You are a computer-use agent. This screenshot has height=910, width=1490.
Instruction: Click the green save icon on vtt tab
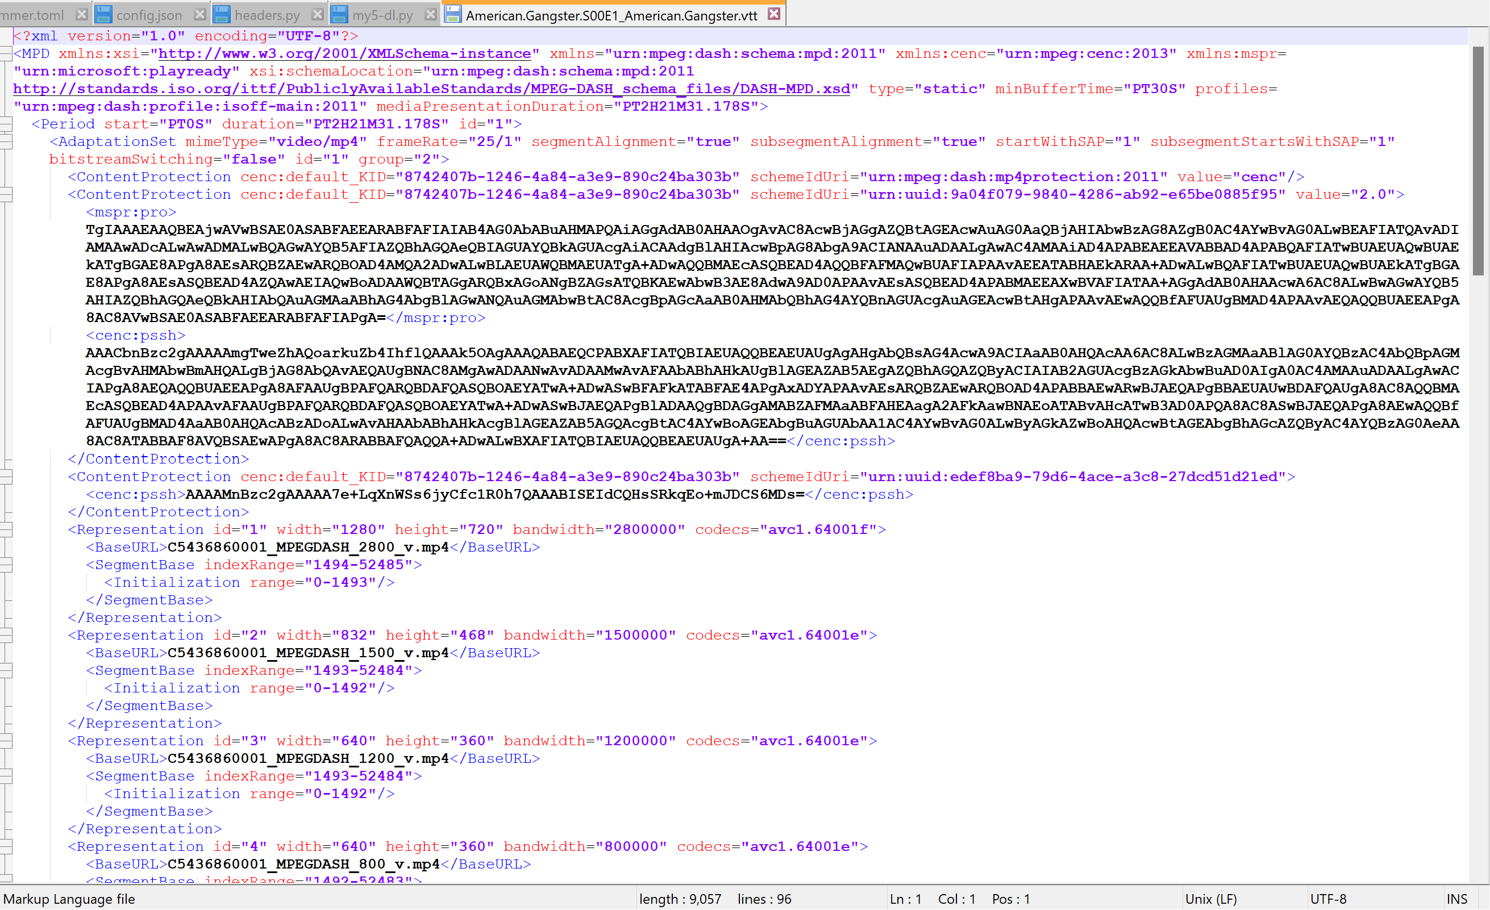coord(453,15)
